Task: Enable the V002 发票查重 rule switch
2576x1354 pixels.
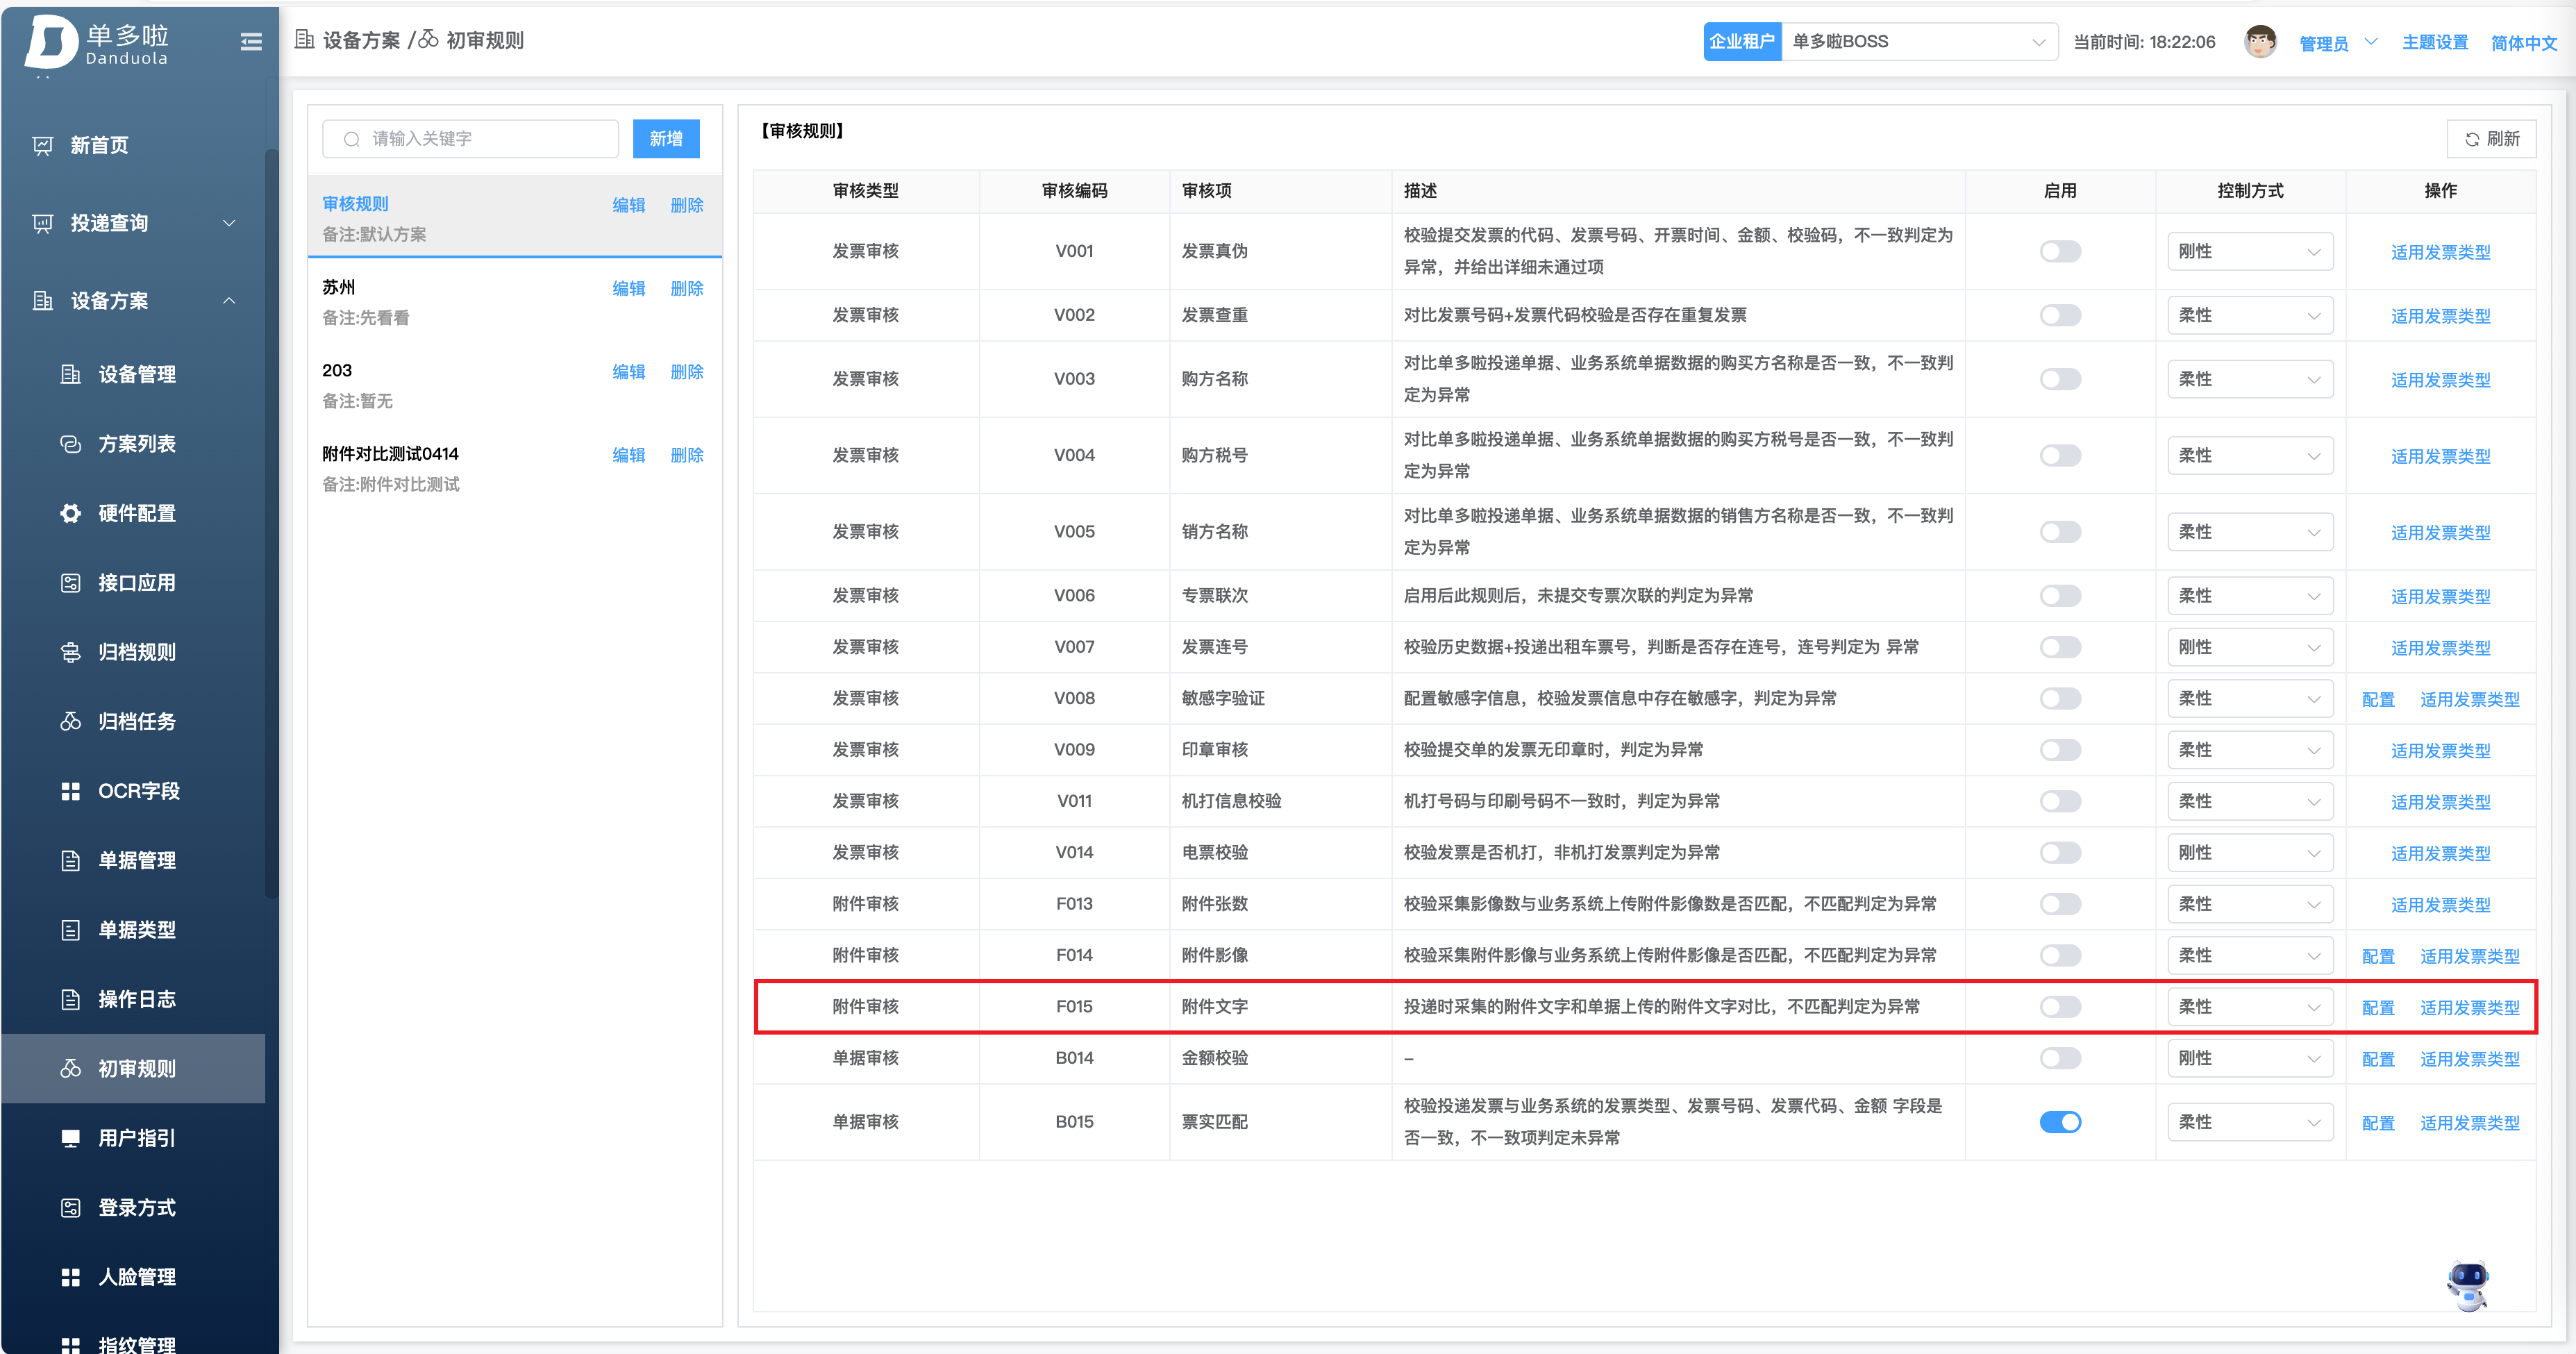Action: [x=2060, y=315]
